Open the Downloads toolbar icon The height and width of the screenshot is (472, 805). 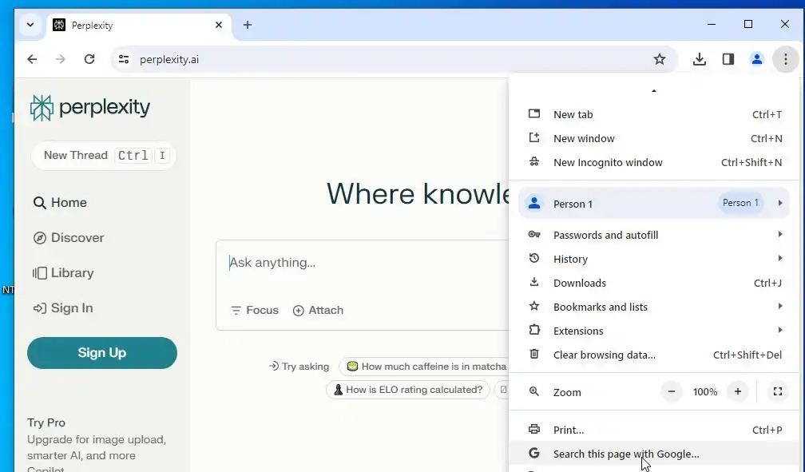pos(700,59)
